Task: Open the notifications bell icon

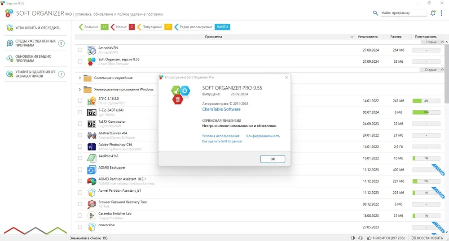Action: tap(433, 13)
